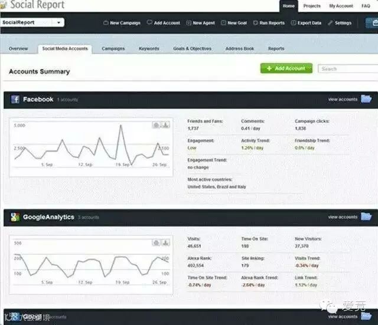Select the Projects tab
The width and height of the screenshot is (378, 325).
pos(312,6)
